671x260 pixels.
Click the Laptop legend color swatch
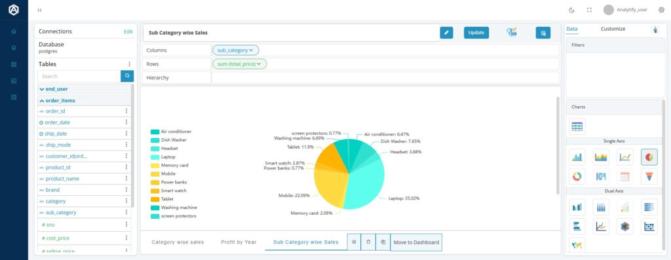click(x=155, y=157)
